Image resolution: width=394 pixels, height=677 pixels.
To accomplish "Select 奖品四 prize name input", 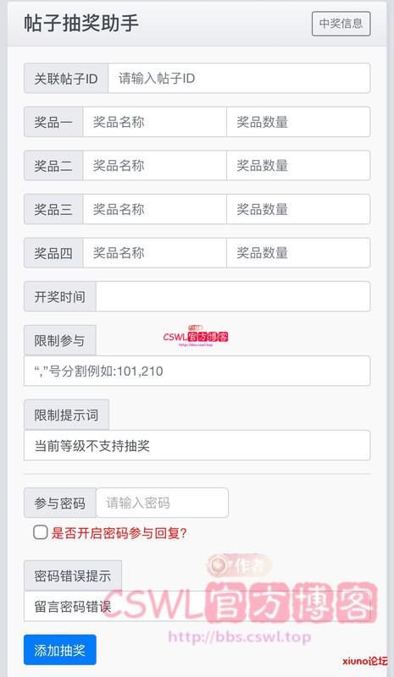I will click(154, 253).
